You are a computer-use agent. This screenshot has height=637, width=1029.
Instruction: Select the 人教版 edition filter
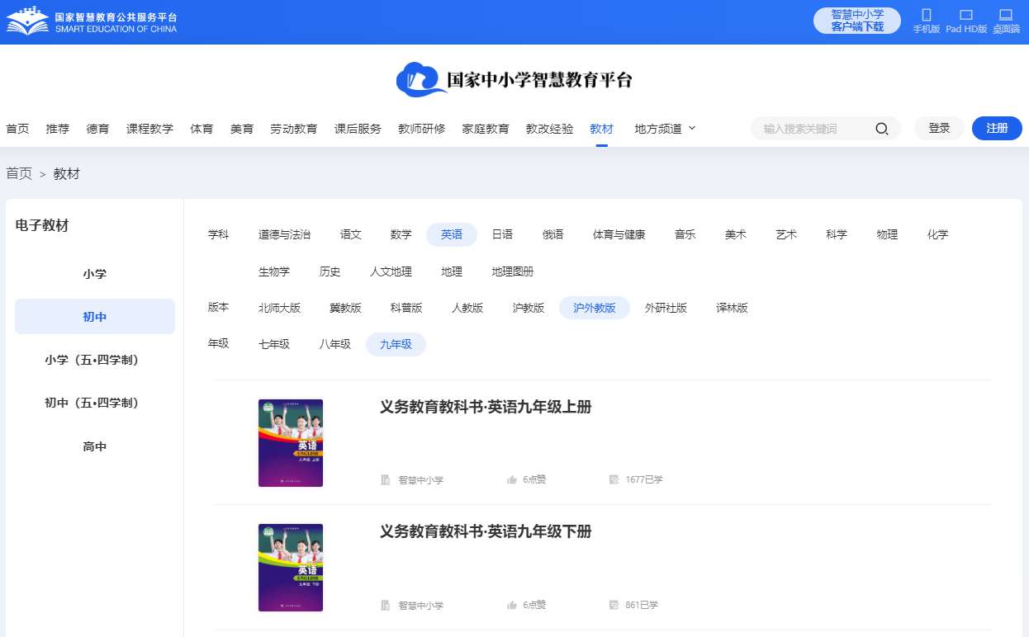click(467, 308)
